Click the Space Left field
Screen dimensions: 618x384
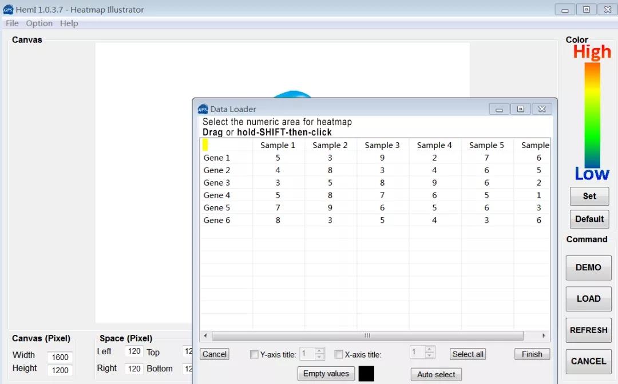pos(134,351)
